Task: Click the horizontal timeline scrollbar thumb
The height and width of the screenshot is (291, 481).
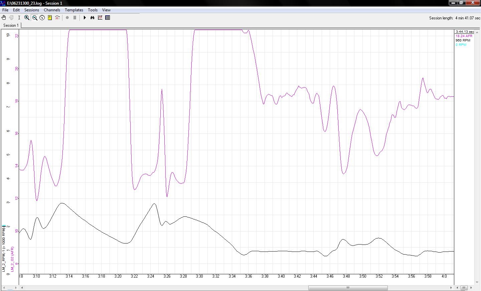Action: (348, 288)
